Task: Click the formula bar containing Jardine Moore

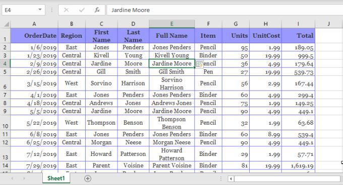Action: pos(224,10)
